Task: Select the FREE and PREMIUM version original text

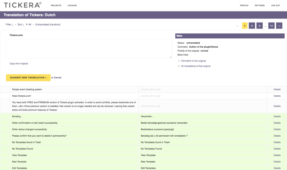Action: coord(74,106)
